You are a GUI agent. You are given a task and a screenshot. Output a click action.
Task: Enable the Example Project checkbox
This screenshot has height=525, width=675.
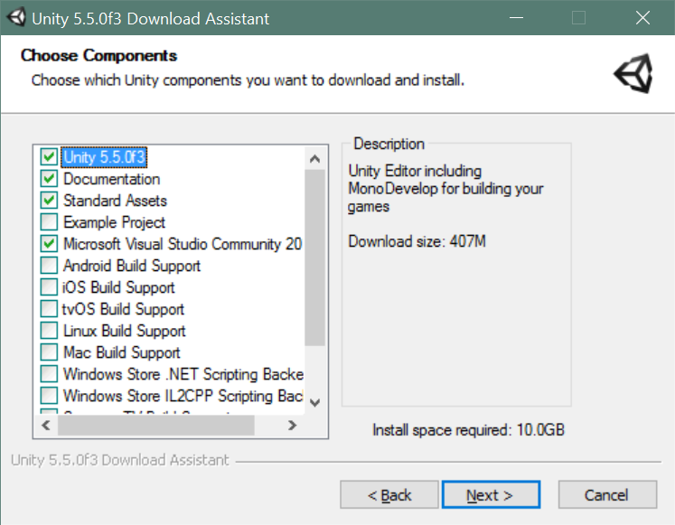(49, 222)
